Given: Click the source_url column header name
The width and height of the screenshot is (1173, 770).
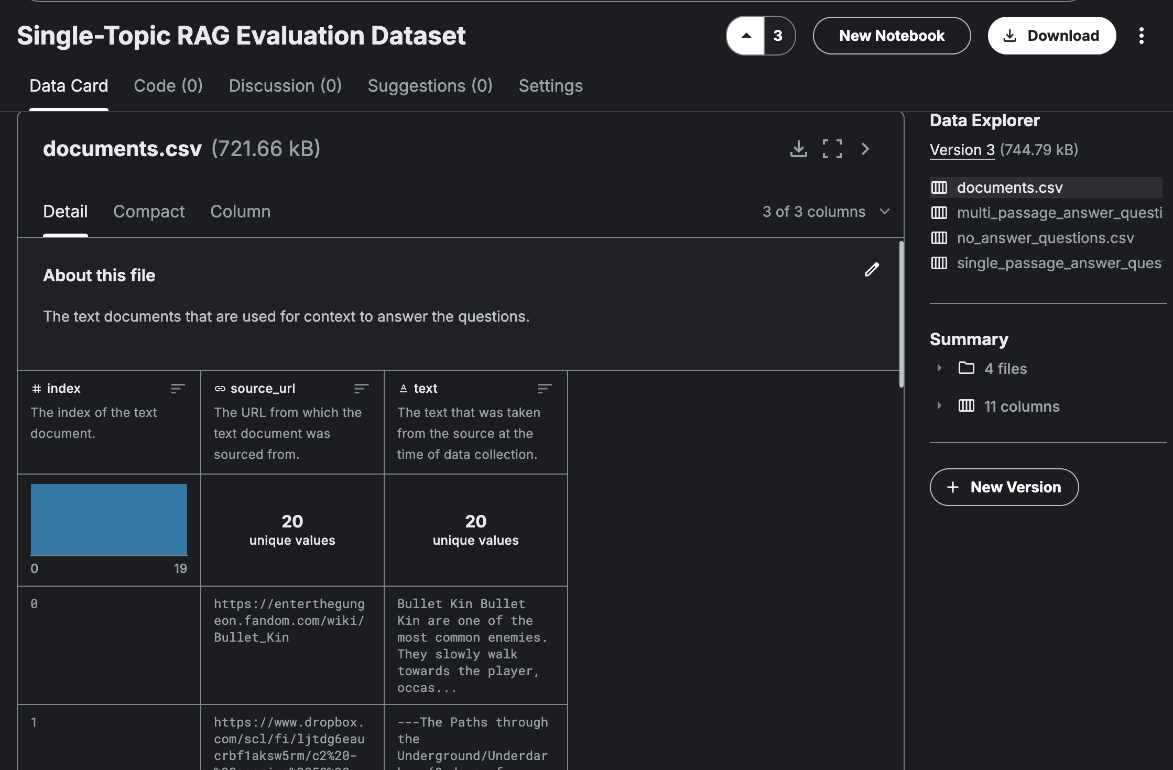Looking at the screenshot, I should pyautogui.click(x=263, y=389).
